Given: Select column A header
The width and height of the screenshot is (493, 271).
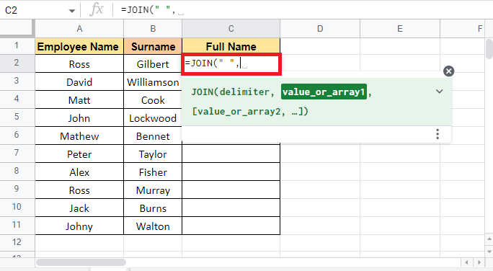Looking at the screenshot, I should tap(79, 29).
